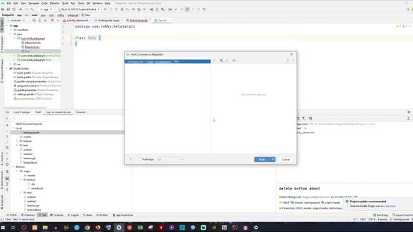Collapse the Remote branches node
Image resolution: width=413 pixels, height=232 pixels.
coord(13,167)
